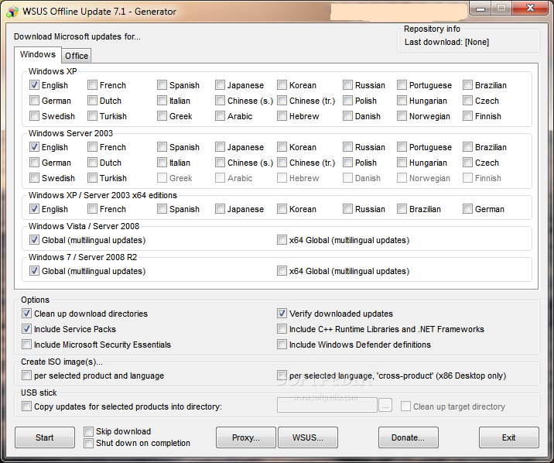Include C++ Runtime Libraries and .NET Frameworks
This screenshot has width=554, height=463.
[x=282, y=329]
